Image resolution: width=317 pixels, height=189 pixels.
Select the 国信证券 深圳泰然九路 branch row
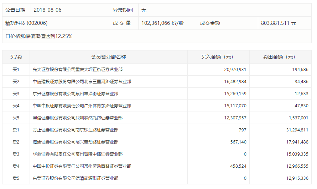point(77,118)
